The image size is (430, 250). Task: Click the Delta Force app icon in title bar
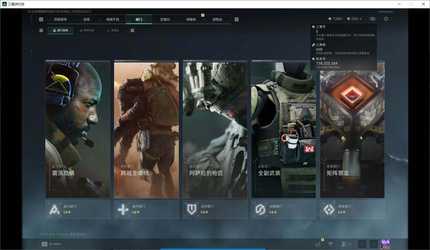(4, 4)
